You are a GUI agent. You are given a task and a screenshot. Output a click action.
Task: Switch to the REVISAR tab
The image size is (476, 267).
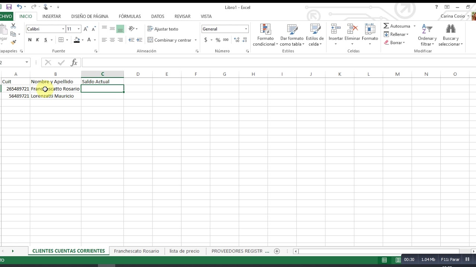[183, 16]
